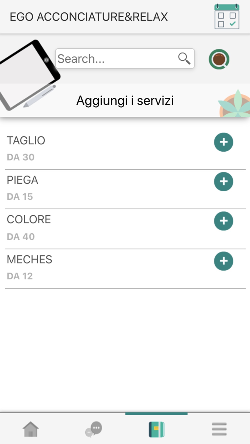Viewport: 250px width, 444px height.
Task: Tap the 'Aggiungi i servizi' heading
Action: tap(125, 101)
